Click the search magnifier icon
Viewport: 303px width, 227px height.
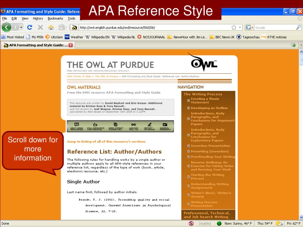(x=298, y=27)
